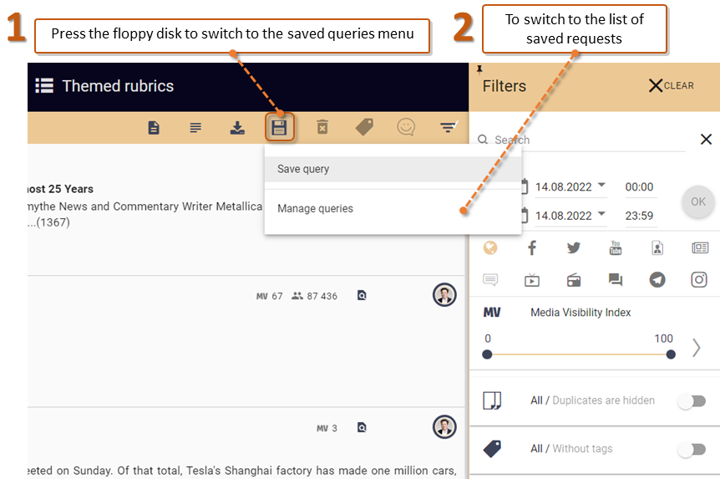Click the 23:59 end time field
This screenshot has width=720, height=479.
pyautogui.click(x=639, y=216)
